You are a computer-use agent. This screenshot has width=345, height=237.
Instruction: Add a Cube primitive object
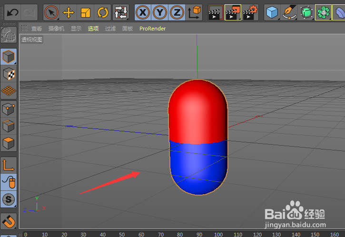coord(272,12)
